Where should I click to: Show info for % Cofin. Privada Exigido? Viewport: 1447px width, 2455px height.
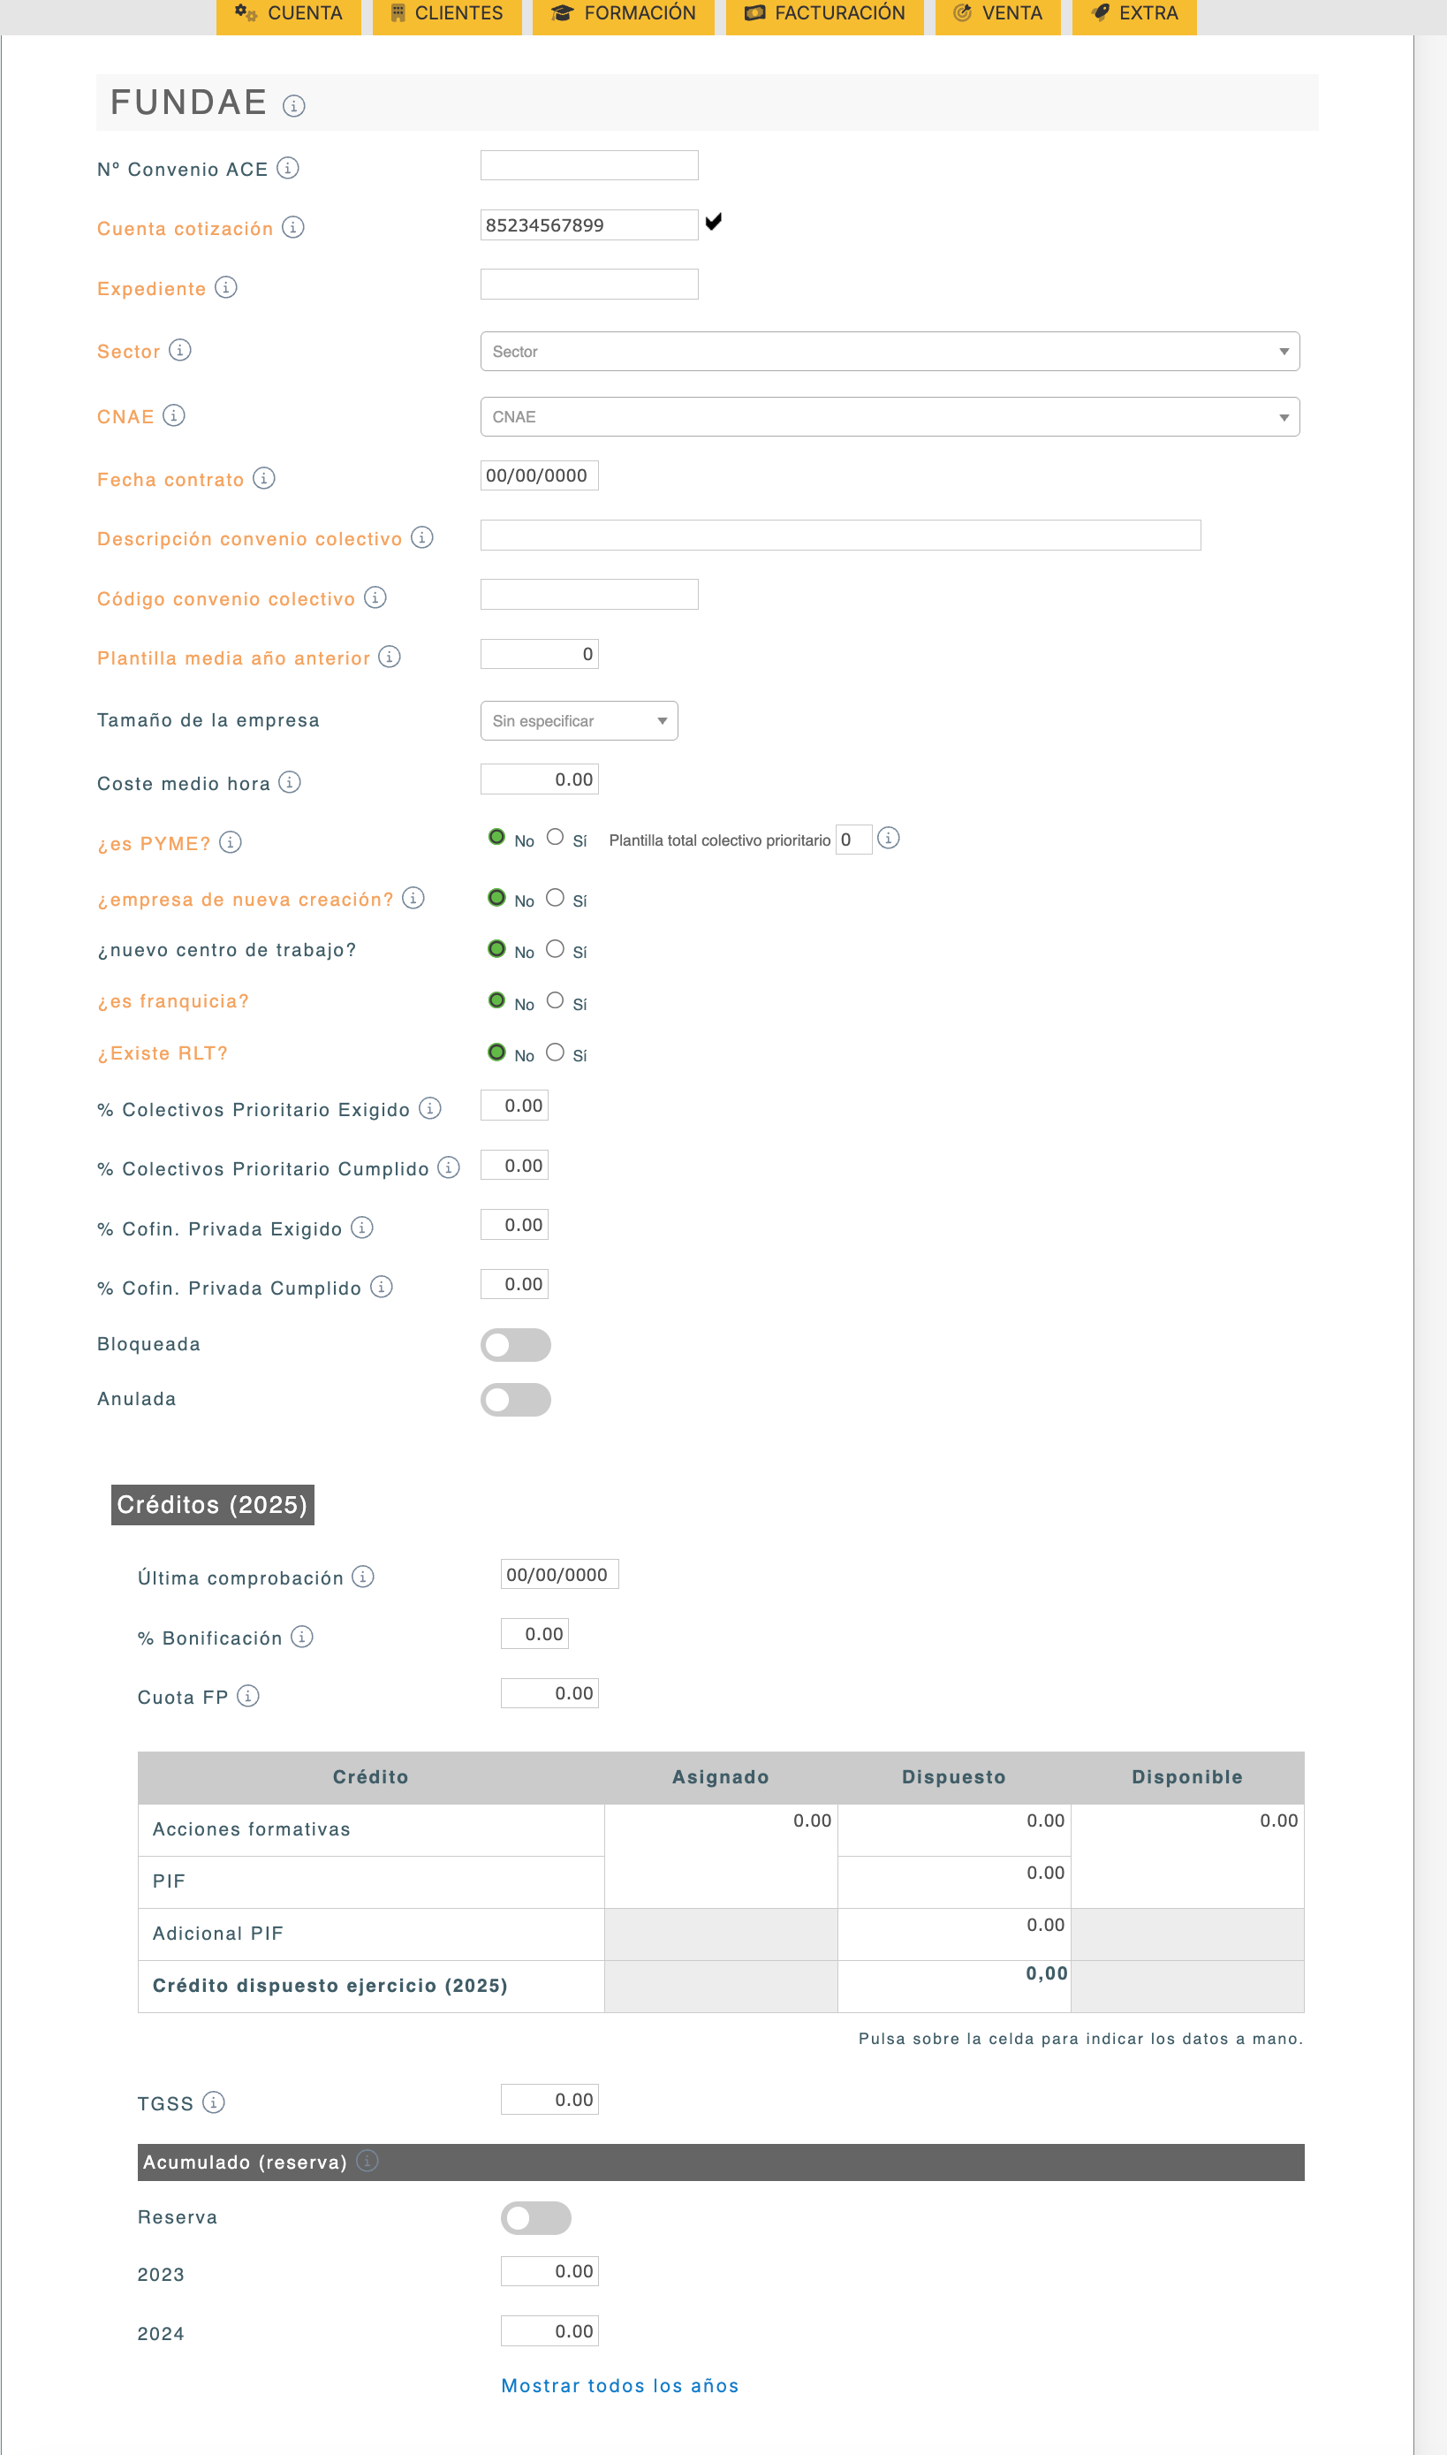(x=362, y=1227)
